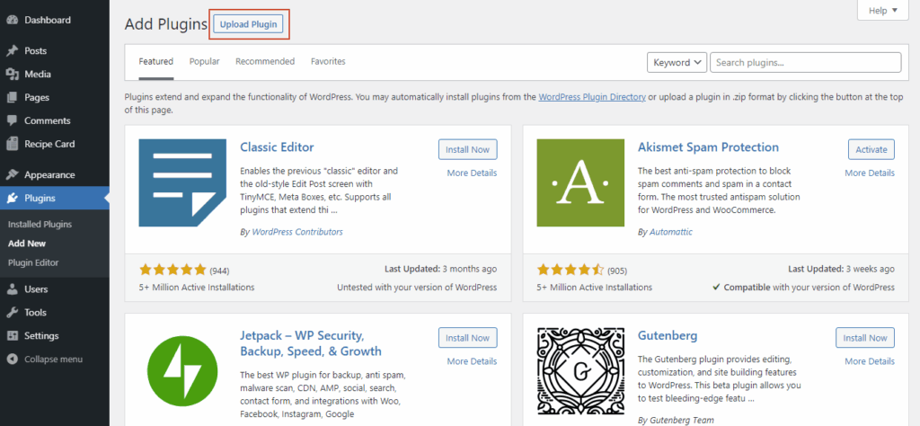Click the Users icon in sidebar
Viewport: 920px width, 426px height.
[x=12, y=289]
